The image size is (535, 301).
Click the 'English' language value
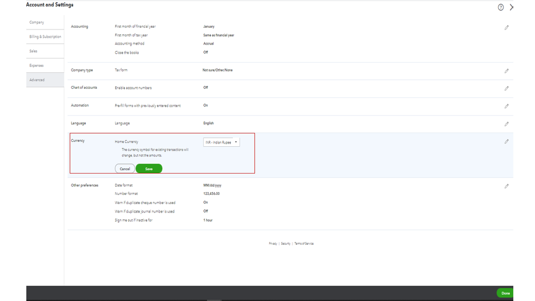[208, 123]
